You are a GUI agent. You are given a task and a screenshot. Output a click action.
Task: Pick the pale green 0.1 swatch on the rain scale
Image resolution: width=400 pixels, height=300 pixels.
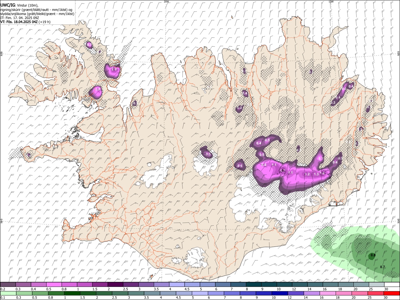pyautogui.click(x=8, y=293)
